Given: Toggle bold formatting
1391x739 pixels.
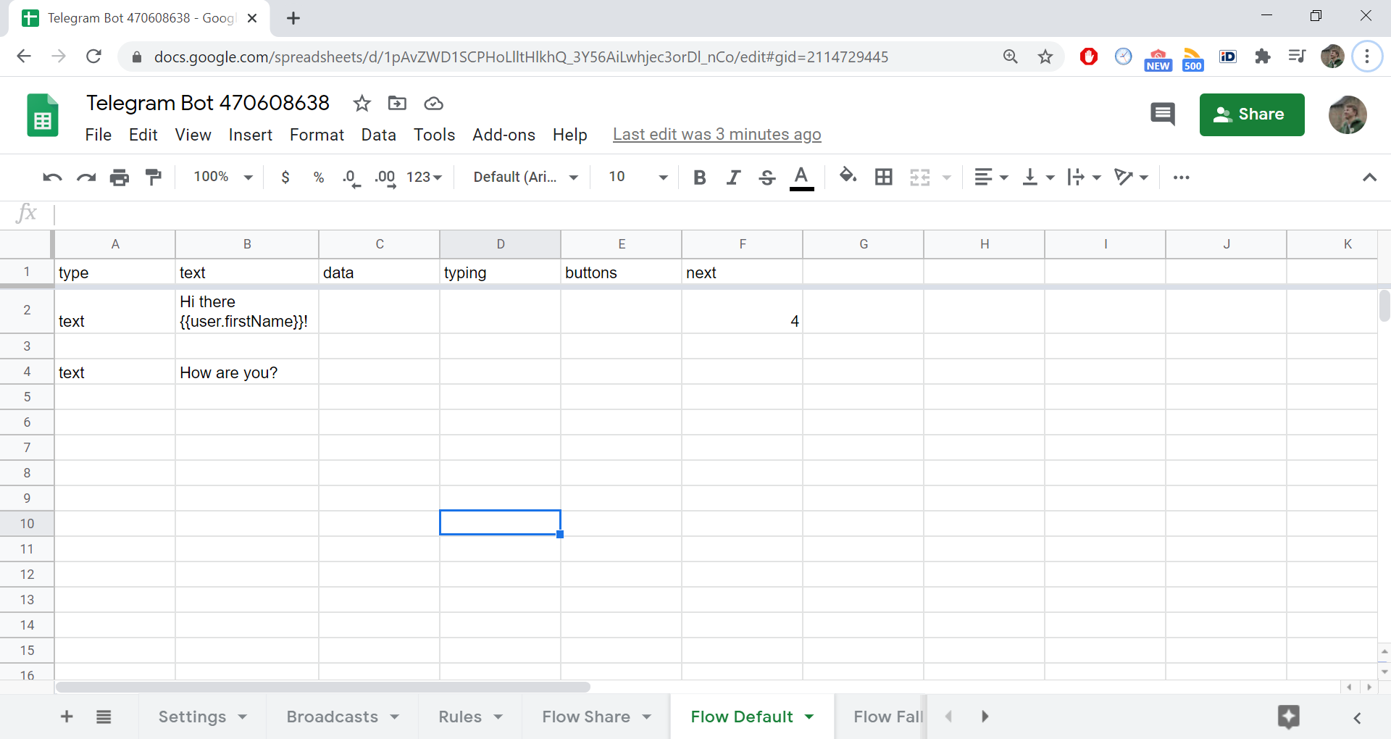Looking at the screenshot, I should point(699,178).
